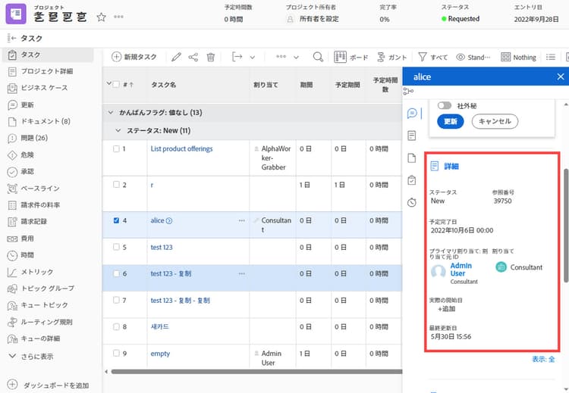This screenshot has height=393, width=569.
Task: Click the export arrow icon in the toolbar
Action: [237, 57]
